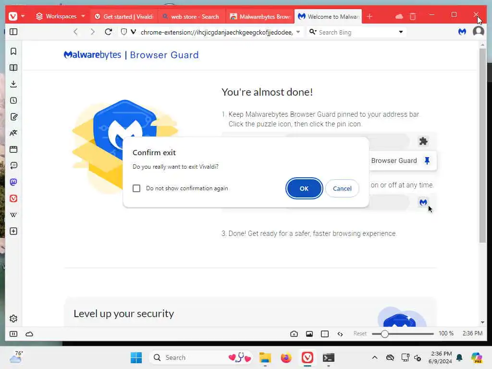
Task: Reset the page zoom level
Action: (360, 333)
